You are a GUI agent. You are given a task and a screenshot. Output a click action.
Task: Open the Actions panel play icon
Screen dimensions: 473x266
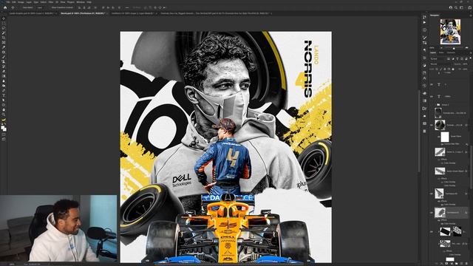[424, 22]
